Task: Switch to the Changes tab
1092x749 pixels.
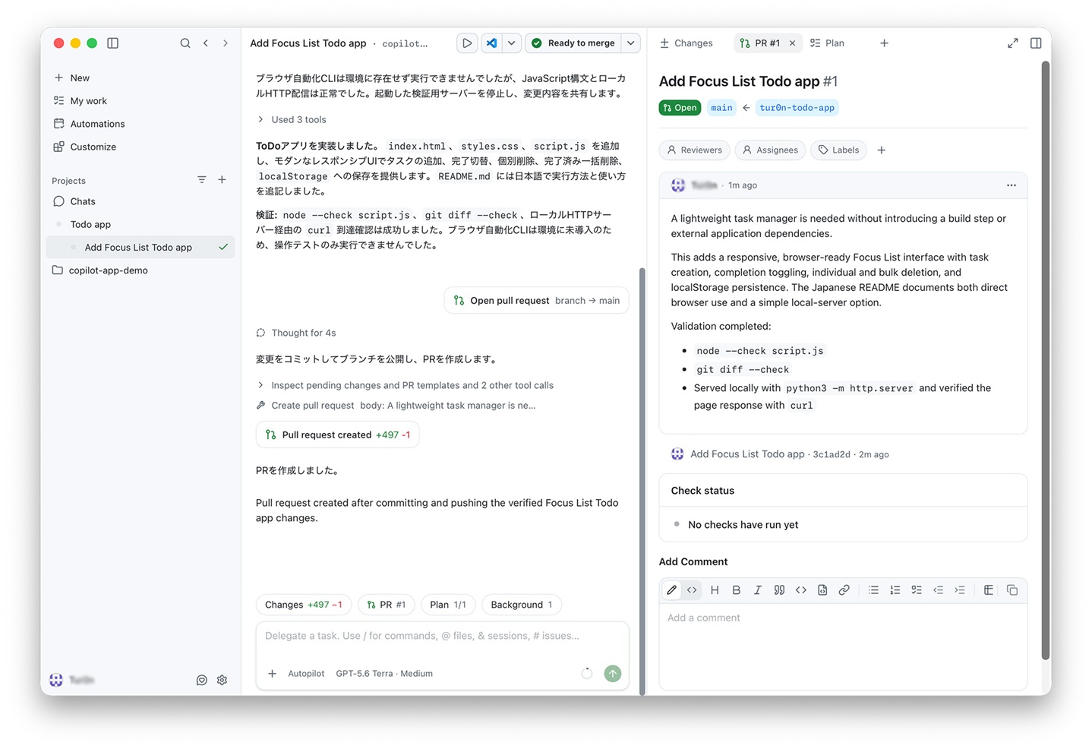Action: (x=686, y=43)
